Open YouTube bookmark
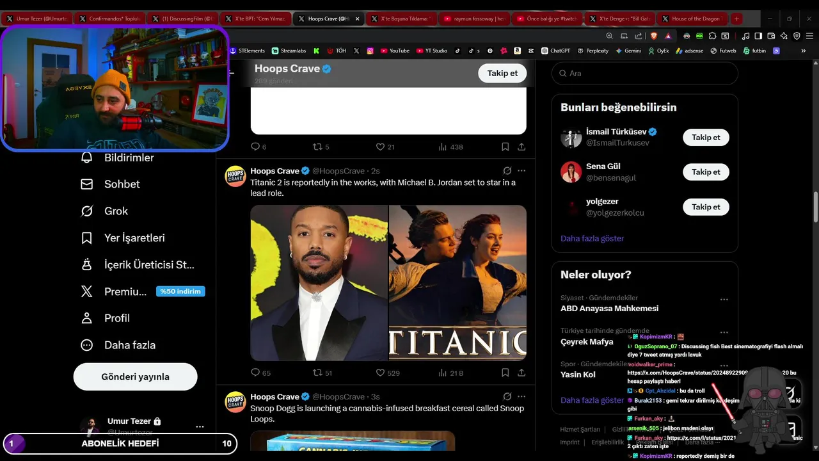 394,51
